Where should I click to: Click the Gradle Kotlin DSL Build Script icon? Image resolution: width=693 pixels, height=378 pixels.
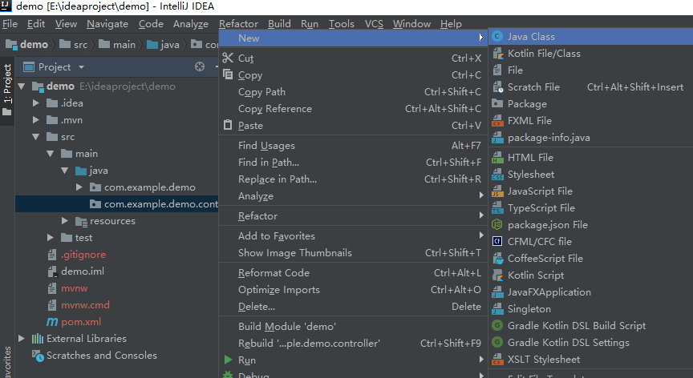(497, 325)
